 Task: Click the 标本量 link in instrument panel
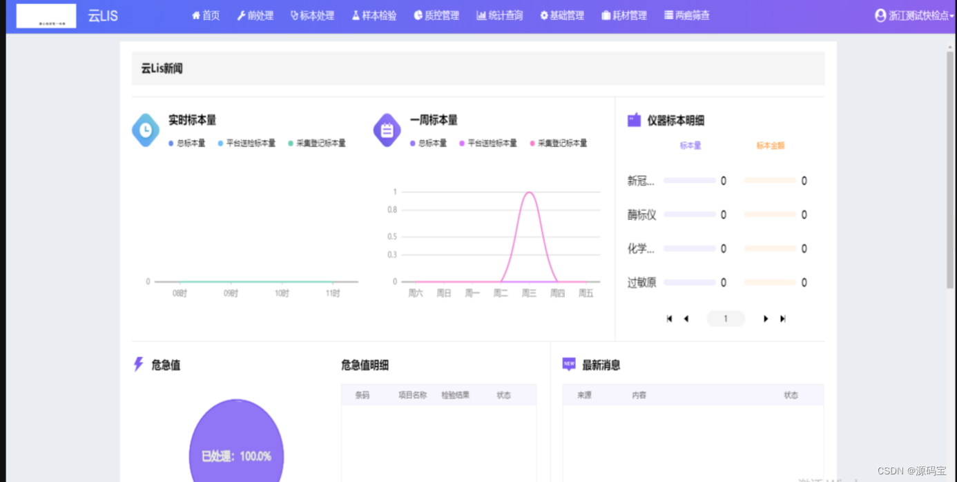690,145
